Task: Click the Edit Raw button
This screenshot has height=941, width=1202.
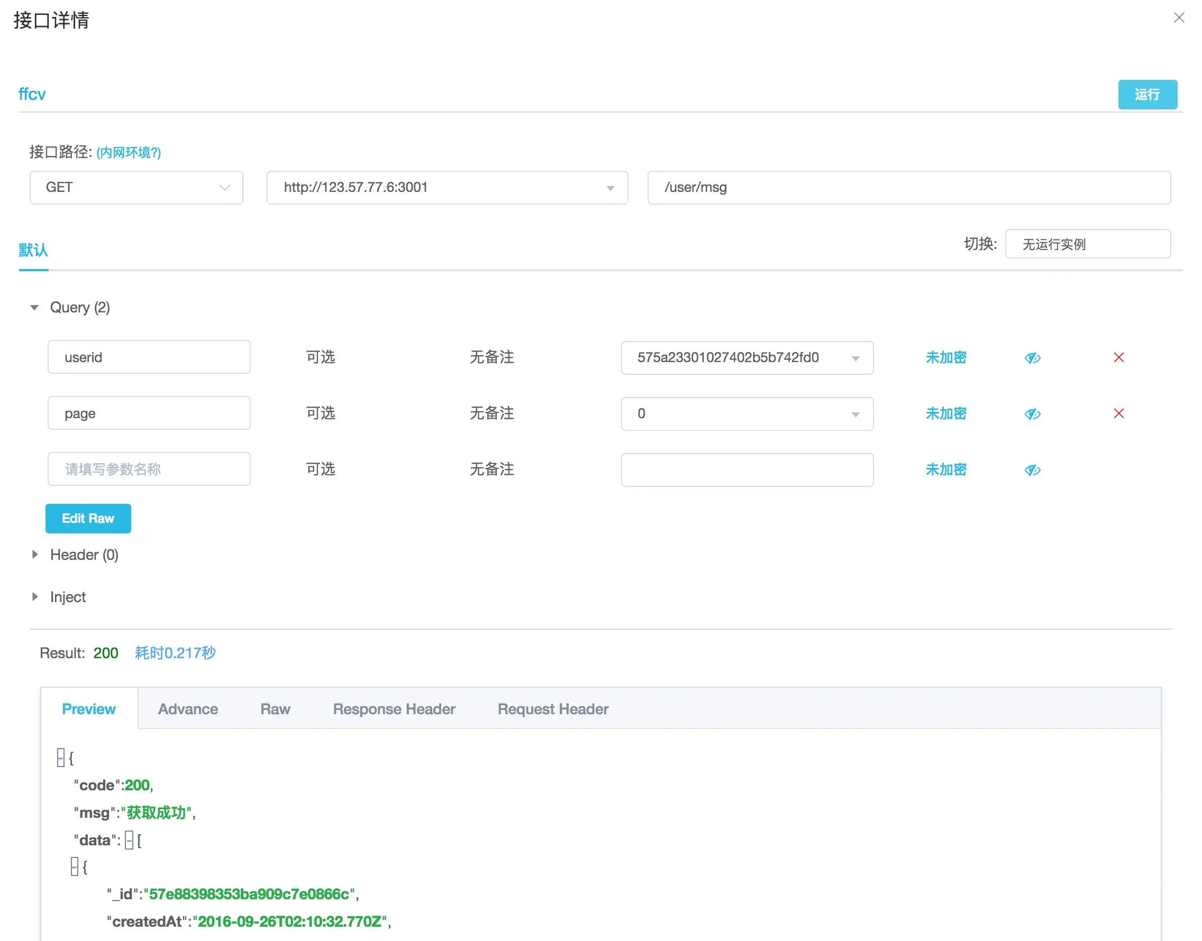Action: [x=88, y=519]
